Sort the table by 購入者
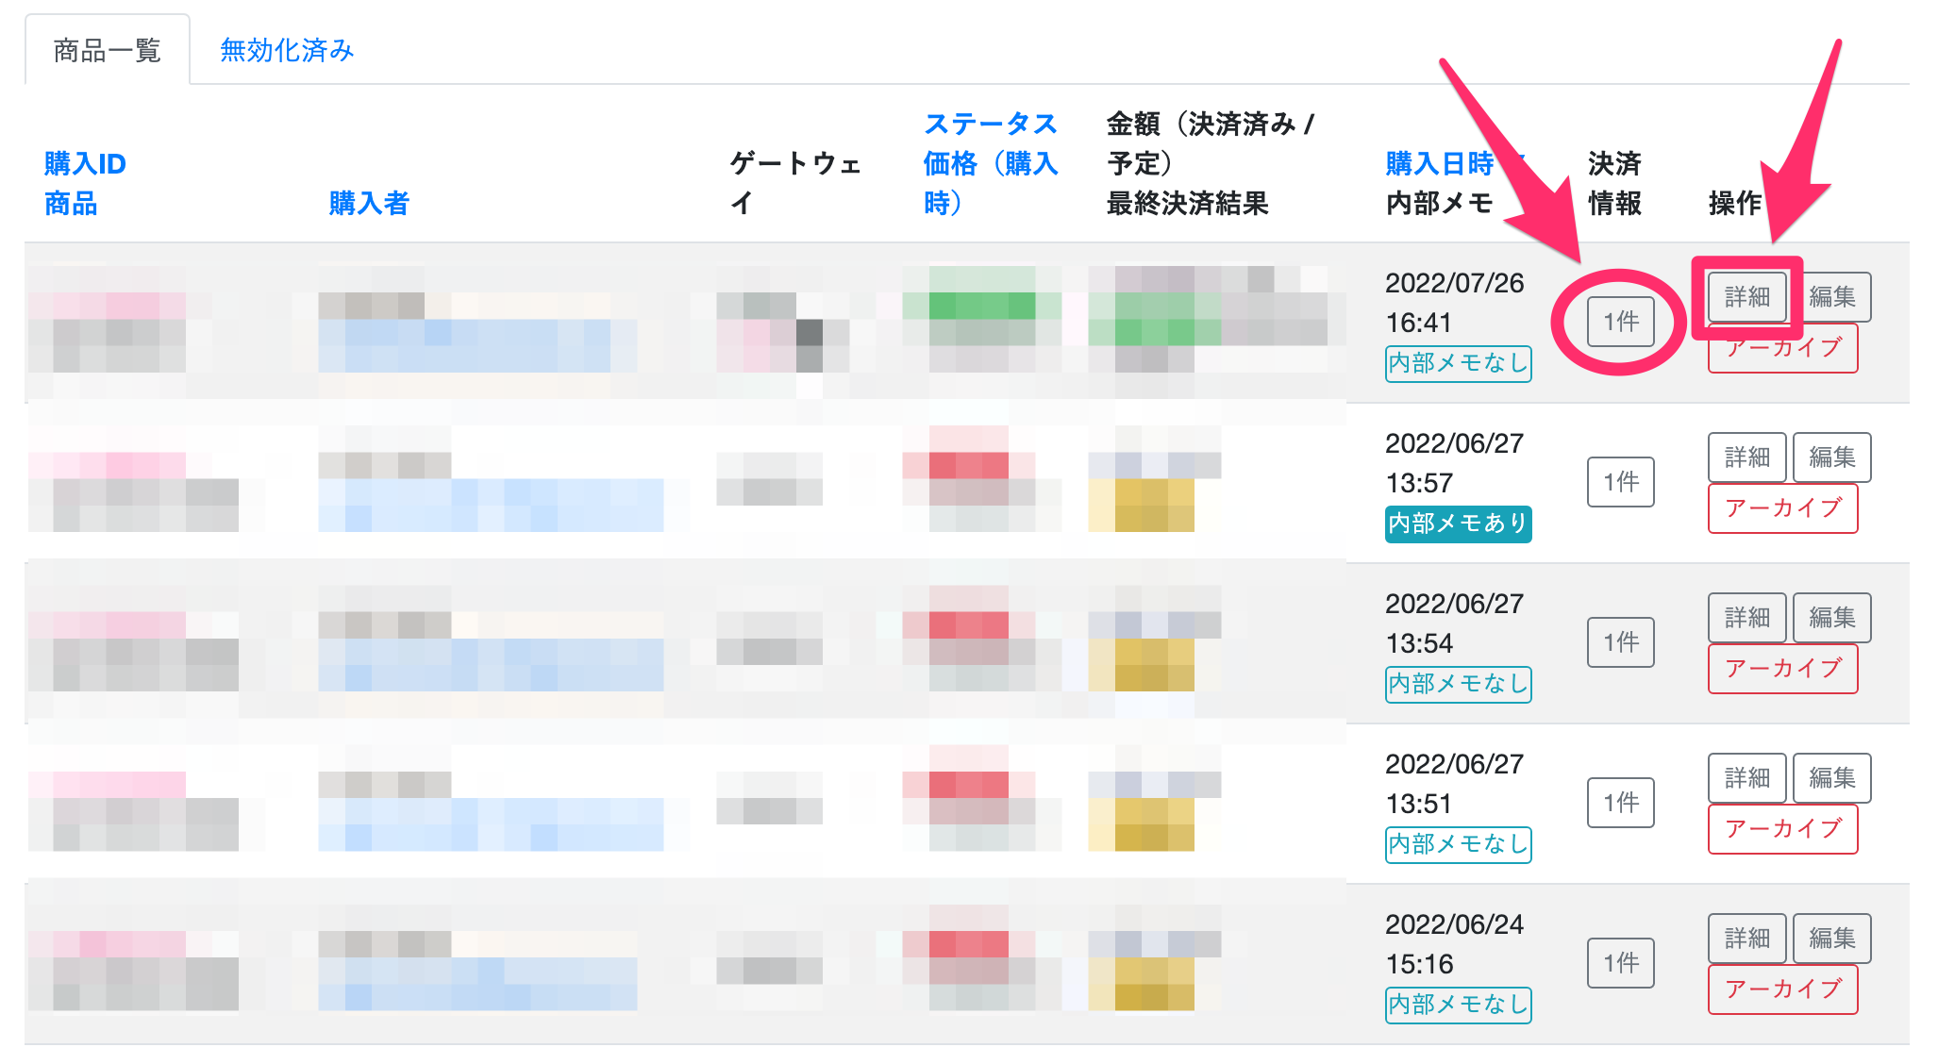1938x1064 pixels. [369, 203]
